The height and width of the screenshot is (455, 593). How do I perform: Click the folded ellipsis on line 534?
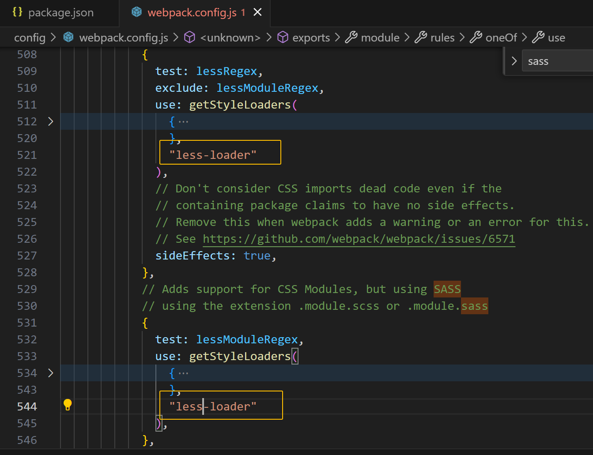183,373
